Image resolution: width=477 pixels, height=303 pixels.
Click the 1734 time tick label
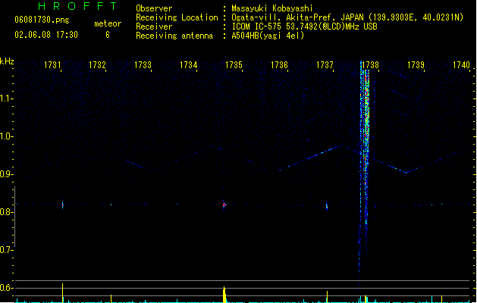click(x=188, y=65)
